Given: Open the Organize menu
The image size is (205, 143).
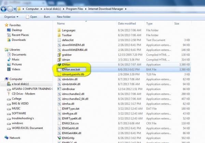Looking at the screenshot, I should point(11,17).
